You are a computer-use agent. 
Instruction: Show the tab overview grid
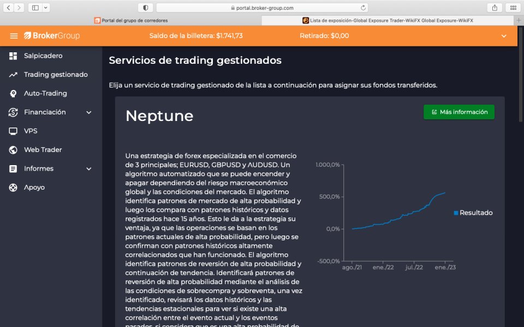(x=513, y=8)
